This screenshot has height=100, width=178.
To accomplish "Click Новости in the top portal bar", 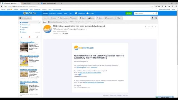I will (44, 9).
